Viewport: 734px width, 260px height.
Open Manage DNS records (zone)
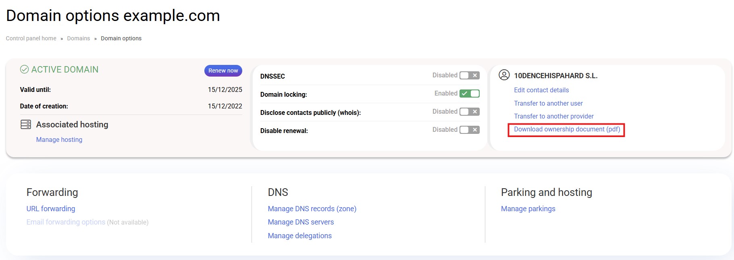click(312, 209)
